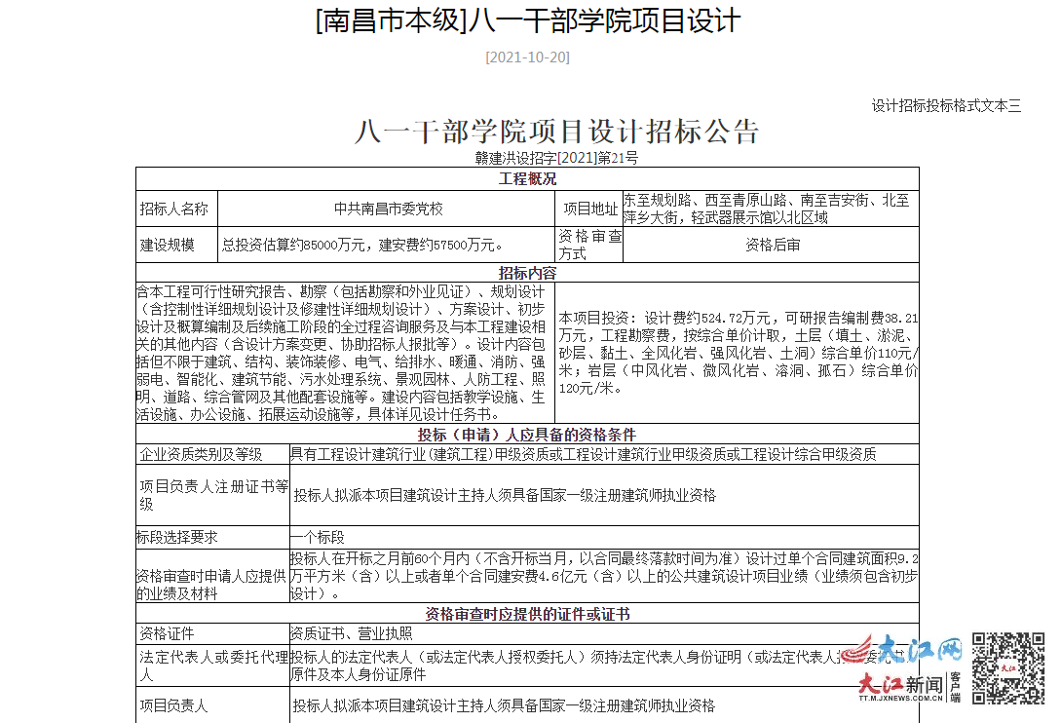
Task: Click heading 八一干部学院项目设计招标公告
Action: click(x=557, y=132)
